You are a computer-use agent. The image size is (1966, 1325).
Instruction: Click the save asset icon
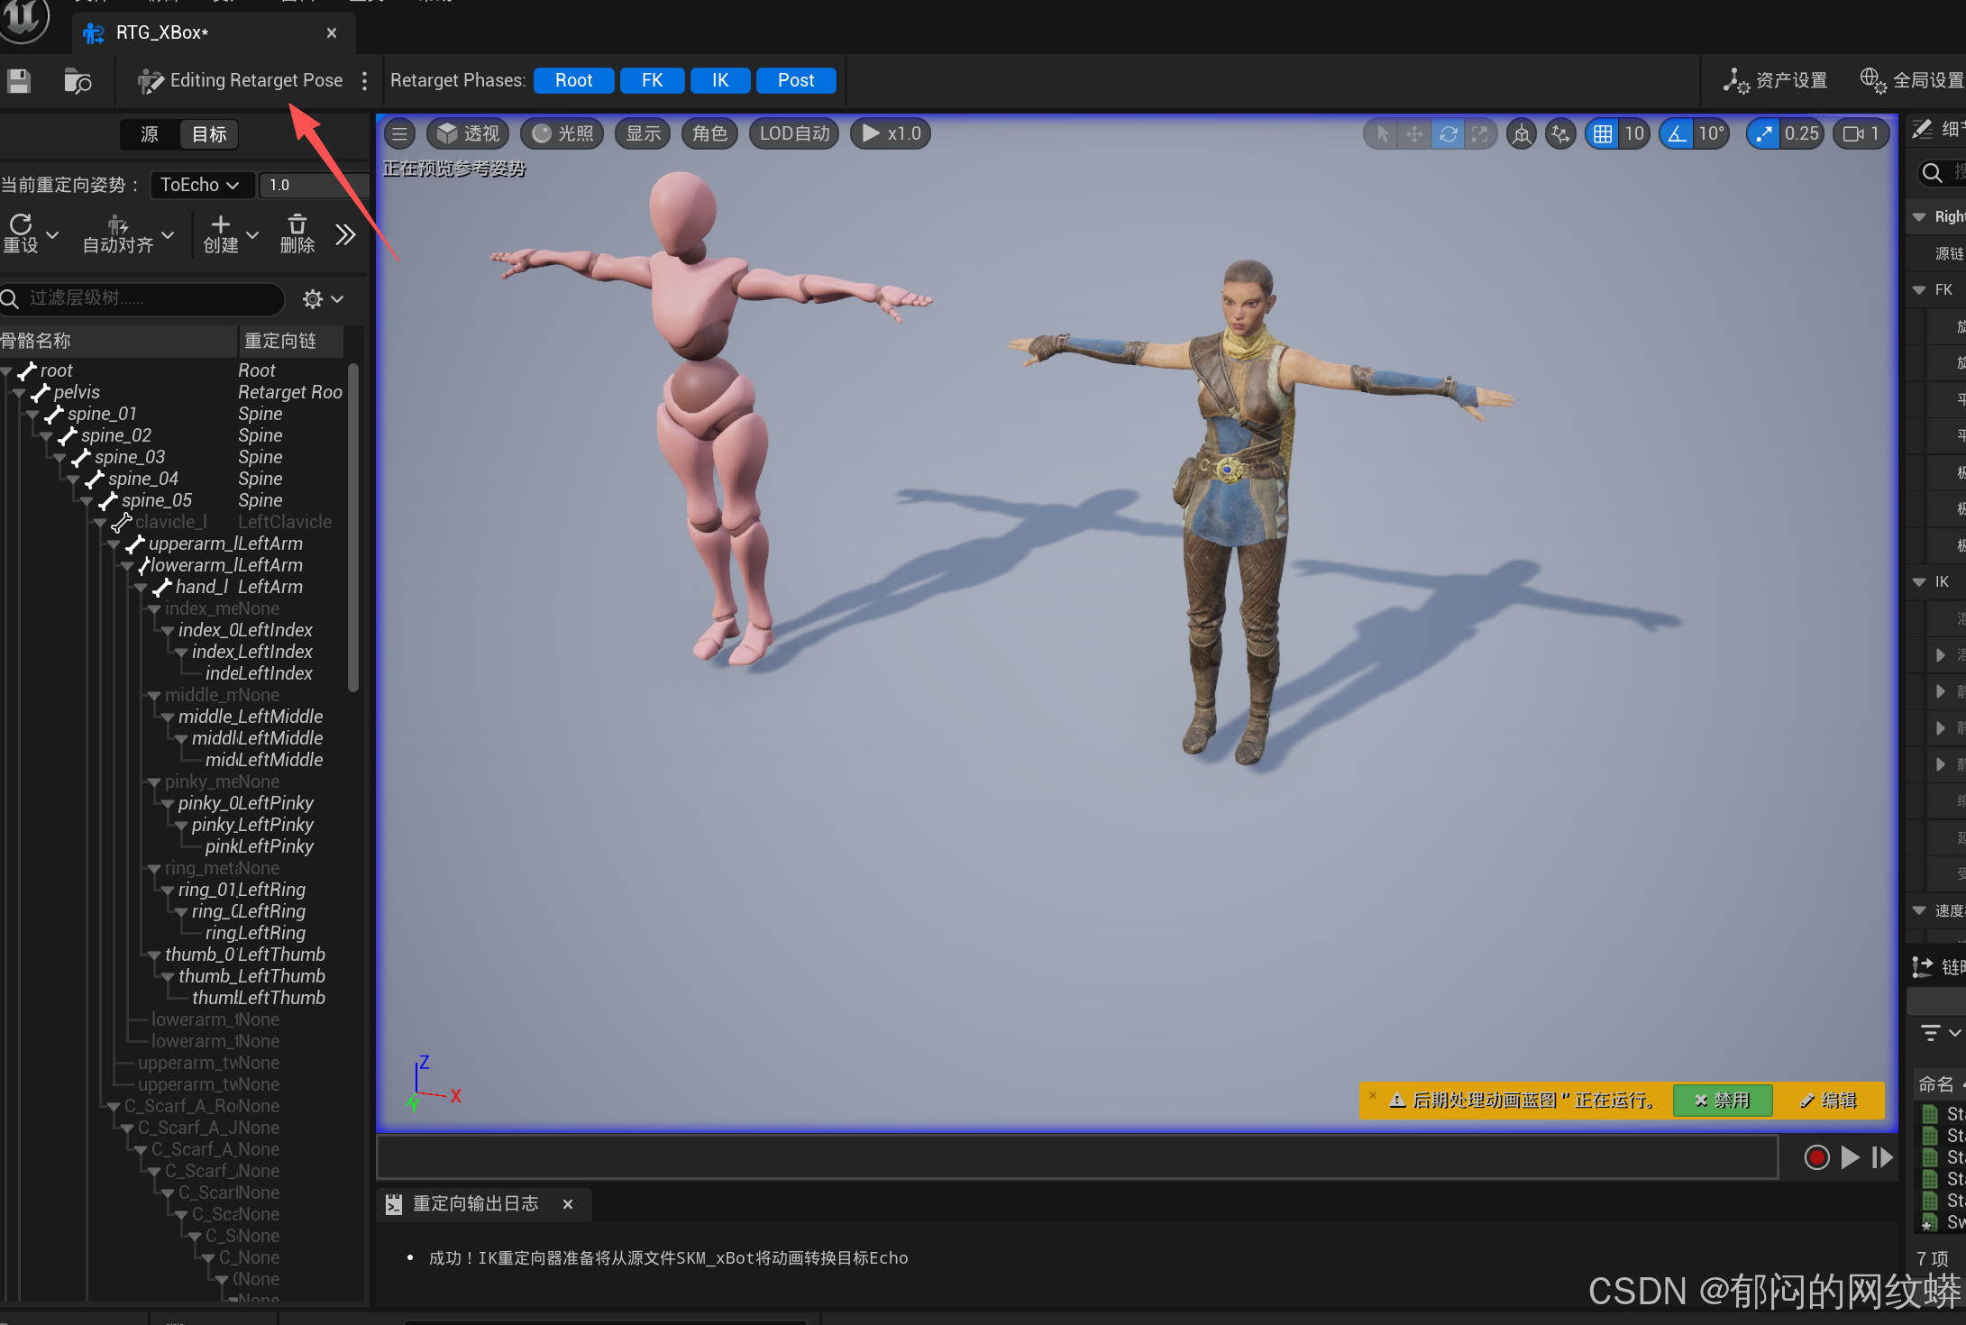(19, 81)
